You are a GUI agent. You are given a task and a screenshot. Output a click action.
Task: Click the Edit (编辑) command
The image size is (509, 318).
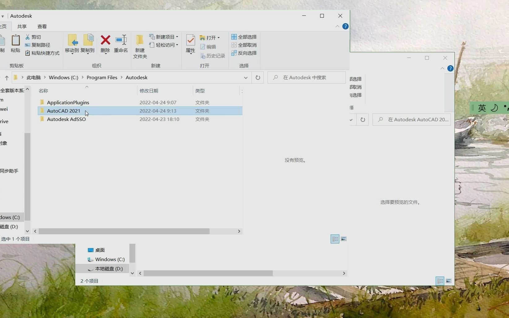coord(208,47)
